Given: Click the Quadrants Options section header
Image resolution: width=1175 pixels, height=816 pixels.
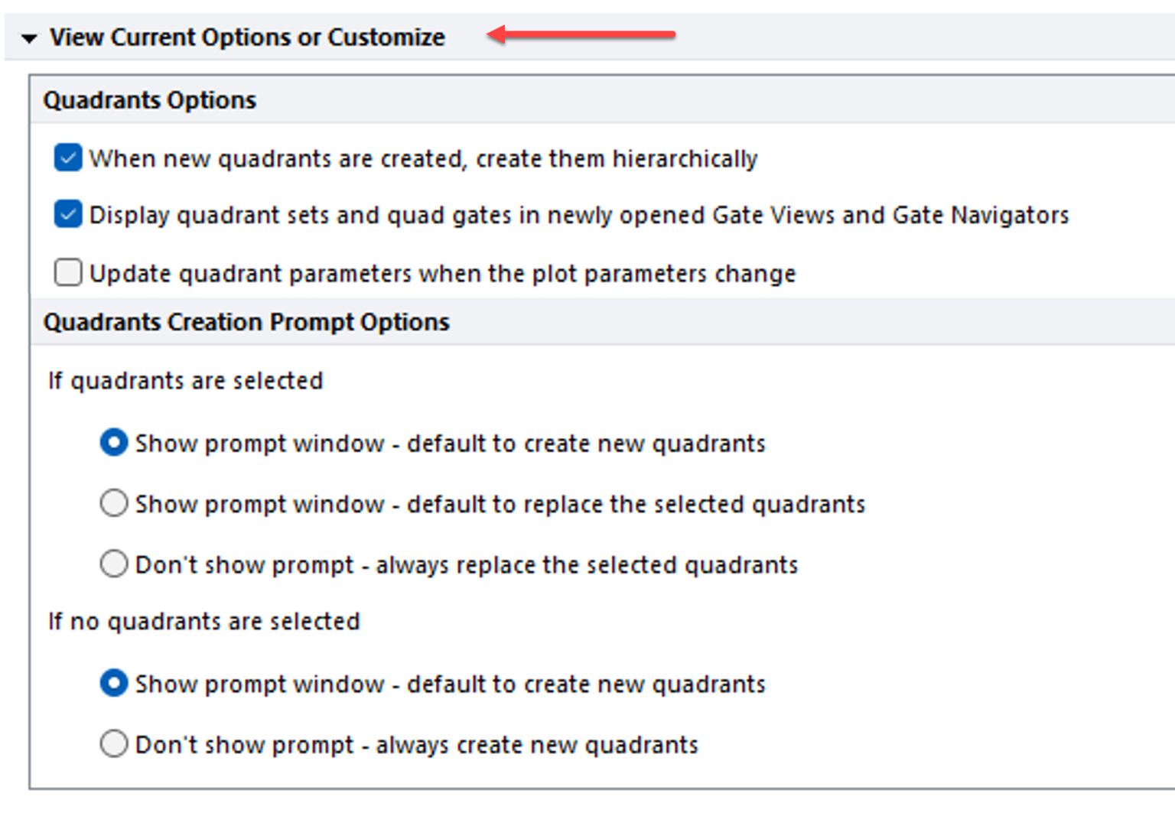Looking at the screenshot, I should tap(151, 99).
